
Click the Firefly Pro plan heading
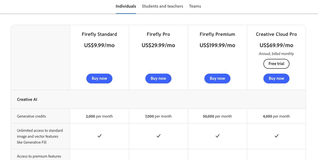[x=158, y=34]
